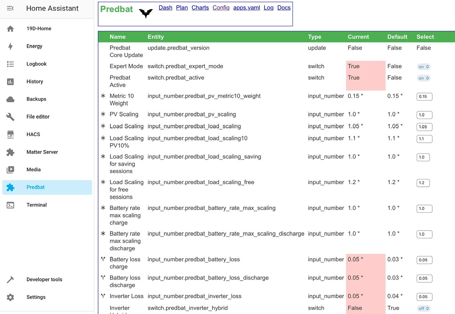Click the Entity column header
455x314 pixels.
pos(156,37)
